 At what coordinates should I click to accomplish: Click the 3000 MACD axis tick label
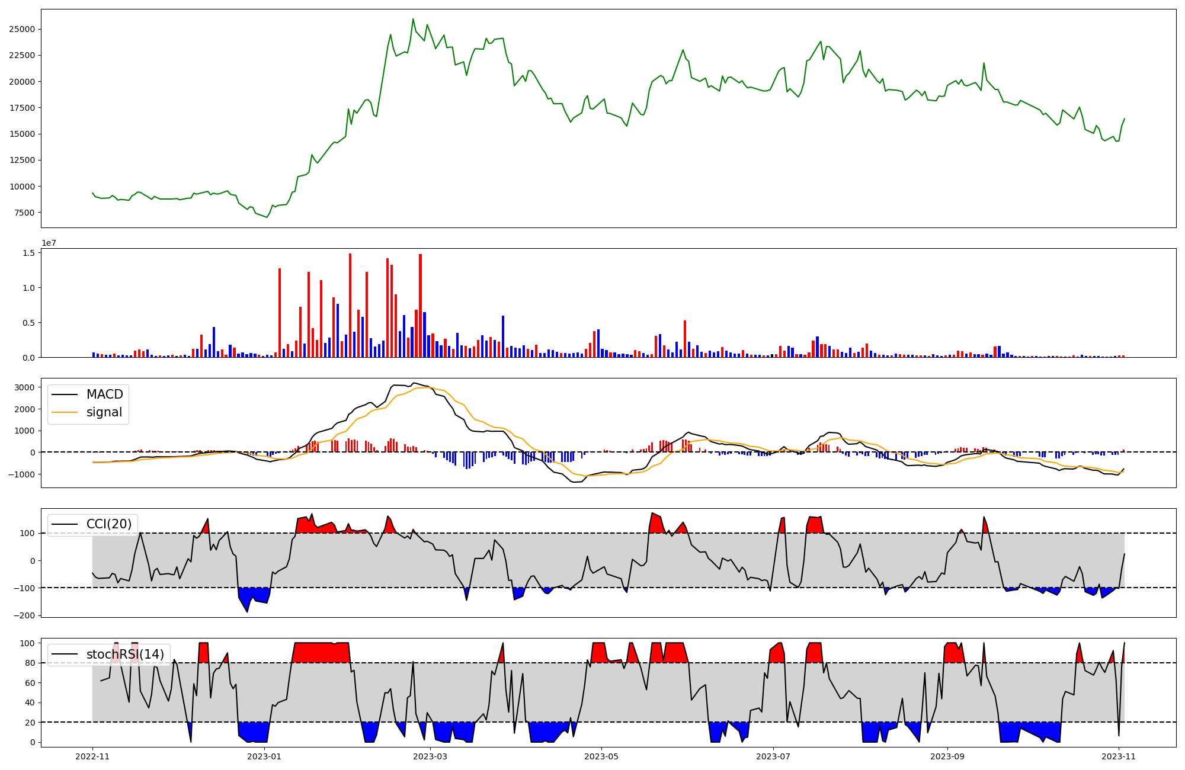coord(25,387)
